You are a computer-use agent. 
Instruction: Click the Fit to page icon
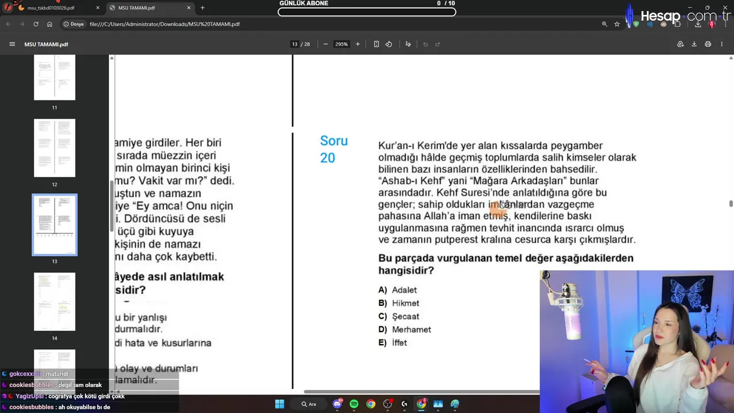[x=376, y=44]
